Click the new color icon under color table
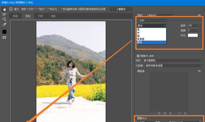The image size is (205, 122). (x=179, y=113)
